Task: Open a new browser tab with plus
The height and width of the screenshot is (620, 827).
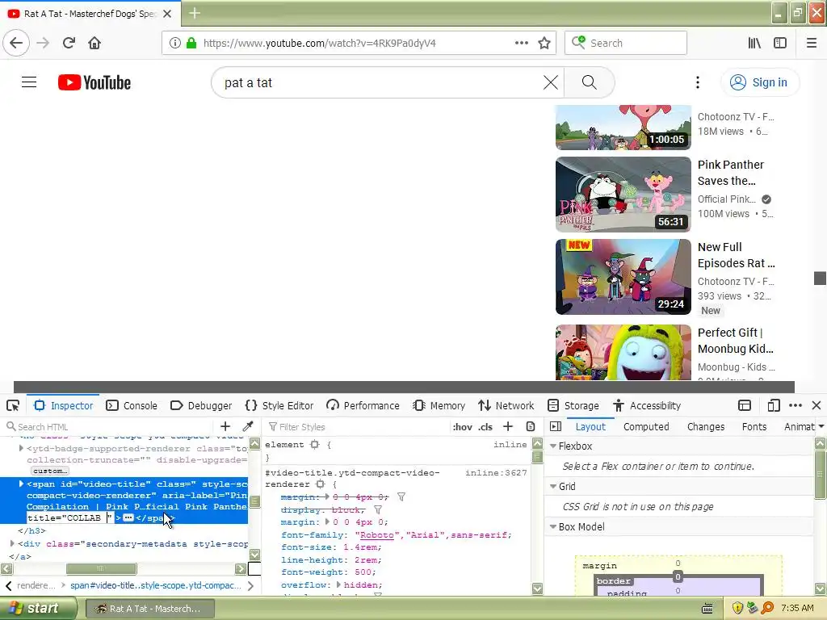Action: [195, 13]
